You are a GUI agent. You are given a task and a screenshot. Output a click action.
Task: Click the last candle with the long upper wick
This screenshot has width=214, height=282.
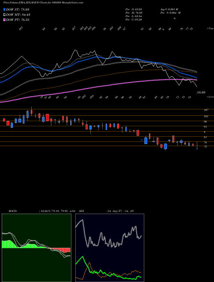tap(197, 146)
